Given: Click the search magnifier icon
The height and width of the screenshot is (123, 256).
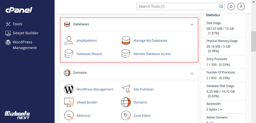Looking at the screenshot, I should coord(221,7).
